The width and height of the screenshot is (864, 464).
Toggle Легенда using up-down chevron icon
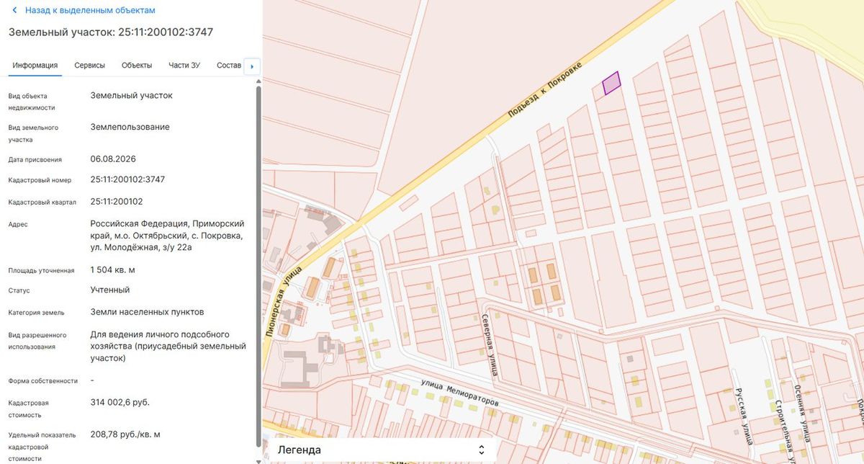pos(482,450)
